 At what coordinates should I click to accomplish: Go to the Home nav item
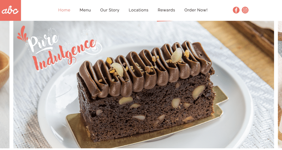[64, 10]
